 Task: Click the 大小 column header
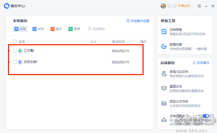[x=93, y=42]
